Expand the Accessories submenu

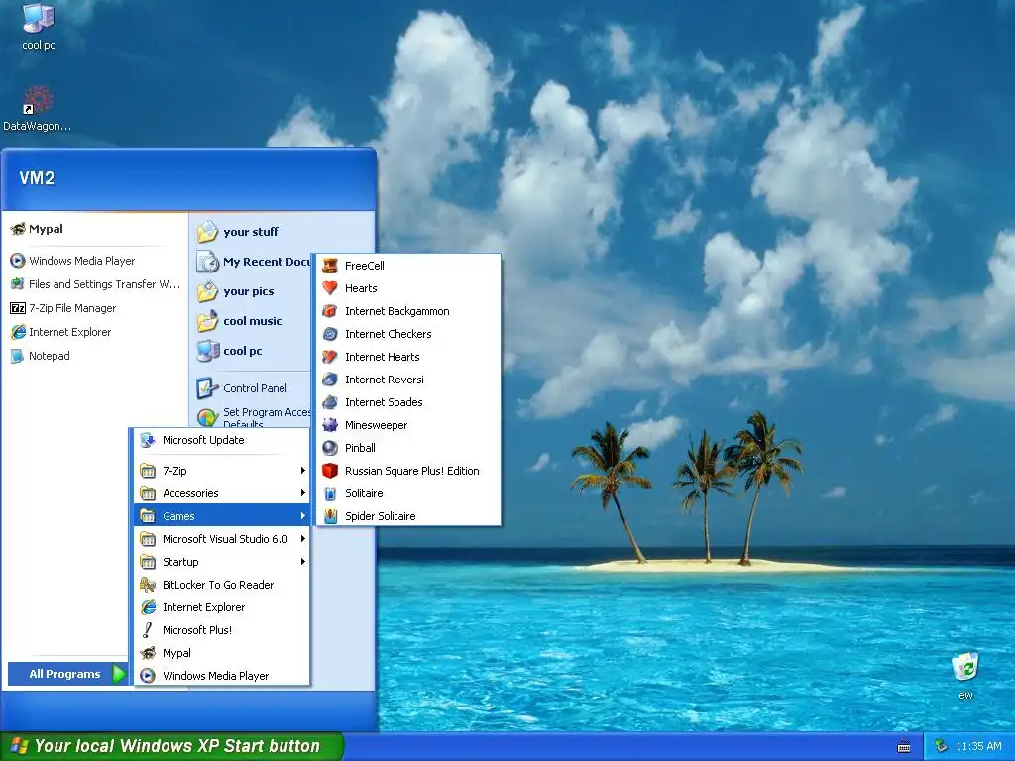point(222,493)
